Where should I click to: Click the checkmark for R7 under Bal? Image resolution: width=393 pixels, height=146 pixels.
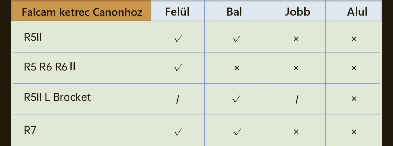tap(236, 132)
